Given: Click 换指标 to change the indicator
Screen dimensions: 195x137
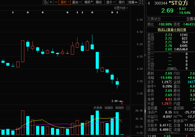Looking at the screenshot, I should [x=120, y=108].
